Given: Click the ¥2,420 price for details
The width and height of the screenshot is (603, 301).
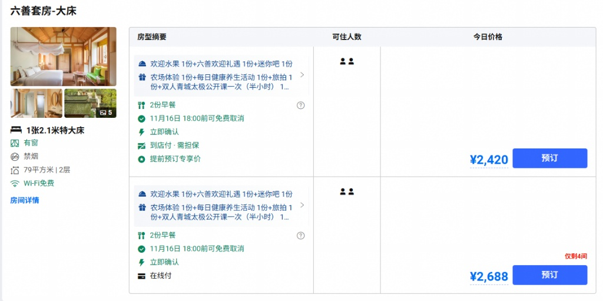Looking at the screenshot, I should tap(489, 160).
